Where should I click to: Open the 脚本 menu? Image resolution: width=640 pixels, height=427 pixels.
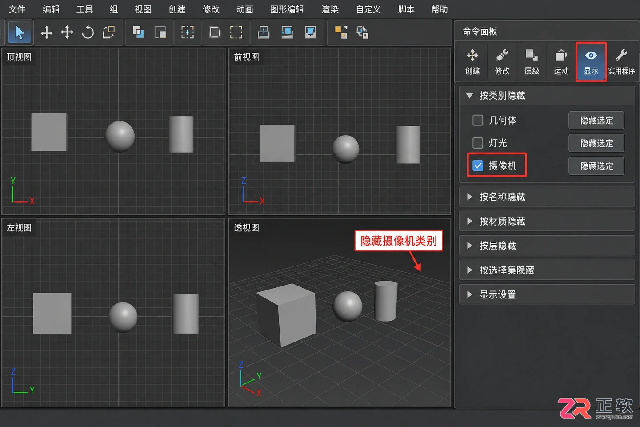[x=406, y=9]
